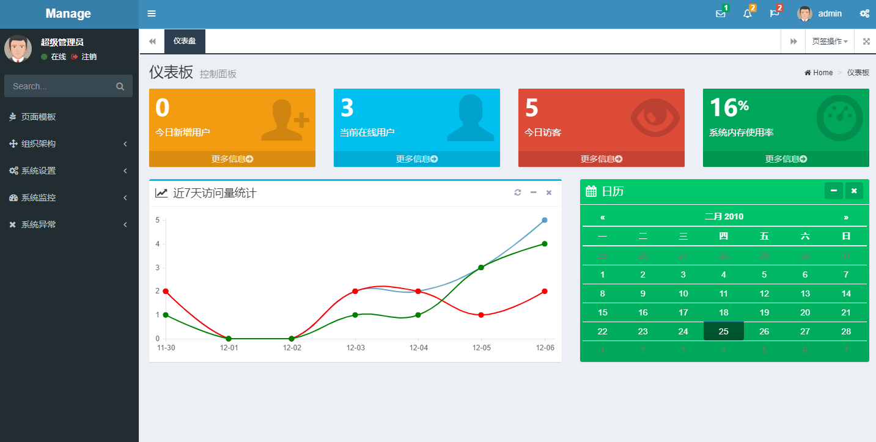Select day 14 in the calendar
This screenshot has height=442, width=876.
click(x=846, y=293)
